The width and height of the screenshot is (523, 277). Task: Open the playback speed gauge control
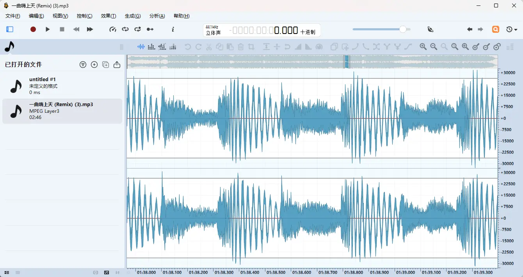pos(113,29)
